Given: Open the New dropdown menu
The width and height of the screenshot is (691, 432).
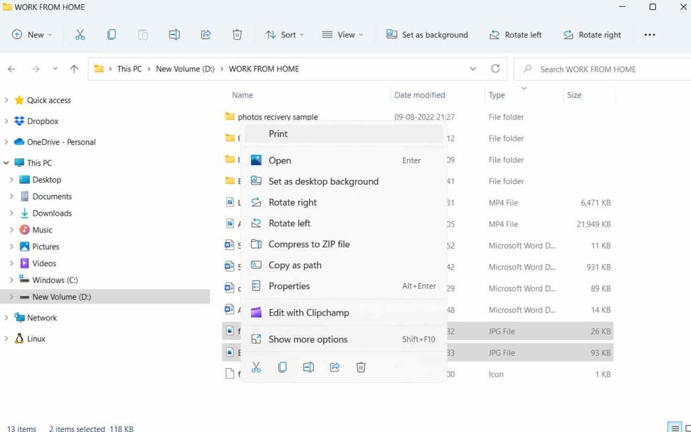Looking at the screenshot, I should [x=32, y=35].
